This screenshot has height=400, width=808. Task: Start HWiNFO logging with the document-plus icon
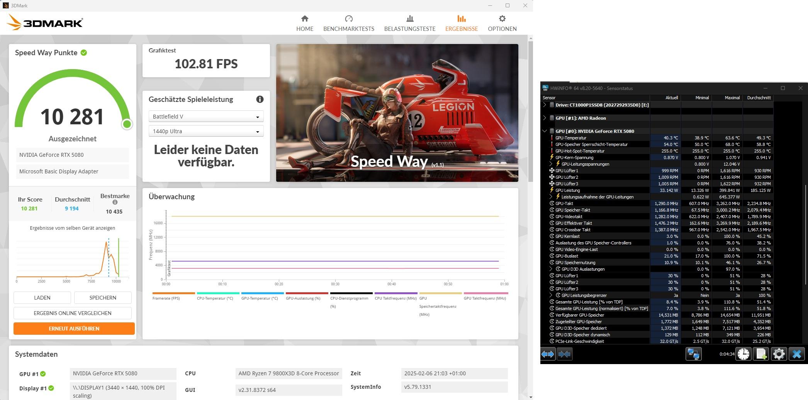(x=761, y=354)
